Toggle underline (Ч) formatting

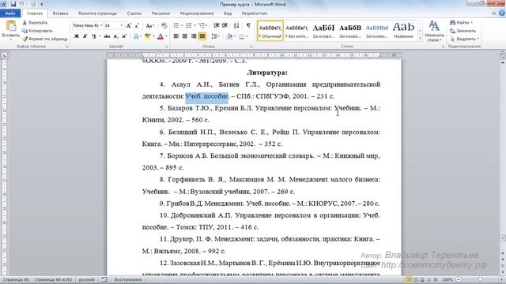click(93, 36)
